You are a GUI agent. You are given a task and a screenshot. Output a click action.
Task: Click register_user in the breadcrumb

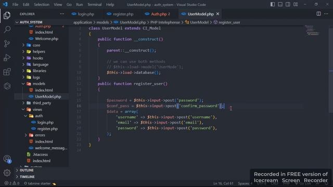tap(229, 22)
